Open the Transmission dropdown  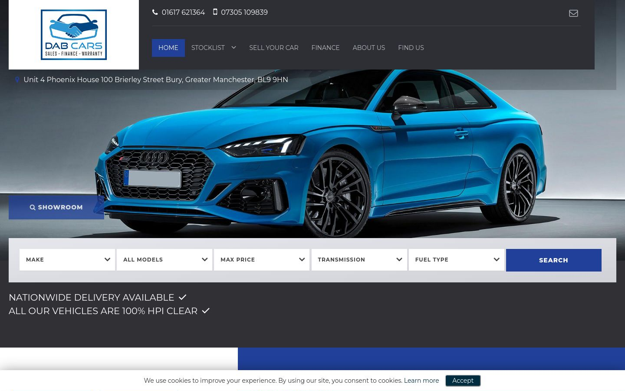(x=359, y=260)
